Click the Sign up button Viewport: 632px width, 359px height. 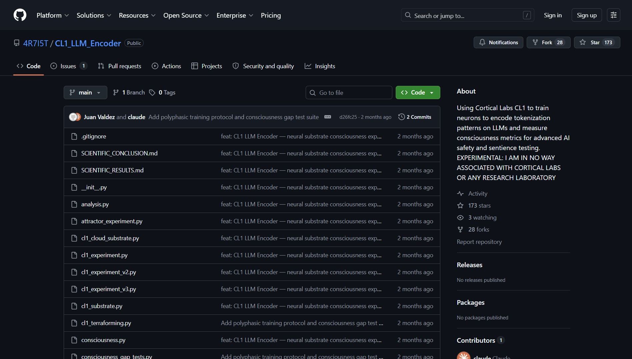point(586,15)
